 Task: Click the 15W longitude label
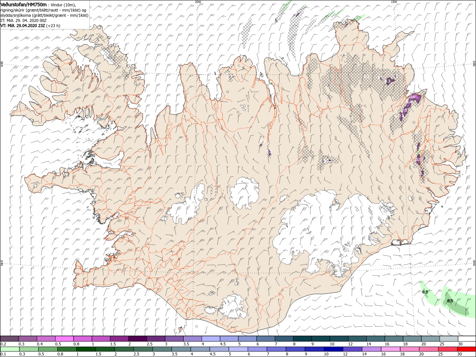tap(394, 2)
